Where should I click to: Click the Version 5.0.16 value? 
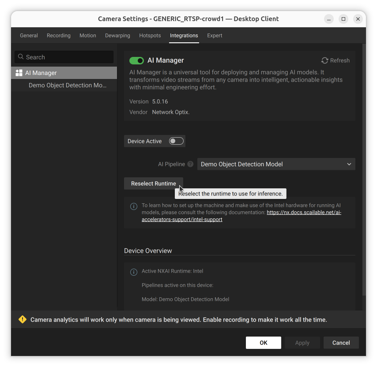click(160, 101)
